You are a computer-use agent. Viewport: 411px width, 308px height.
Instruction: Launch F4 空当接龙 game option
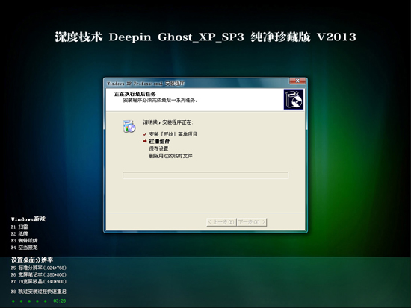[25, 248]
